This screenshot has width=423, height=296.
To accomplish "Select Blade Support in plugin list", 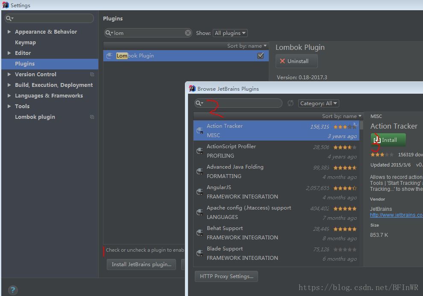I will (276, 253).
